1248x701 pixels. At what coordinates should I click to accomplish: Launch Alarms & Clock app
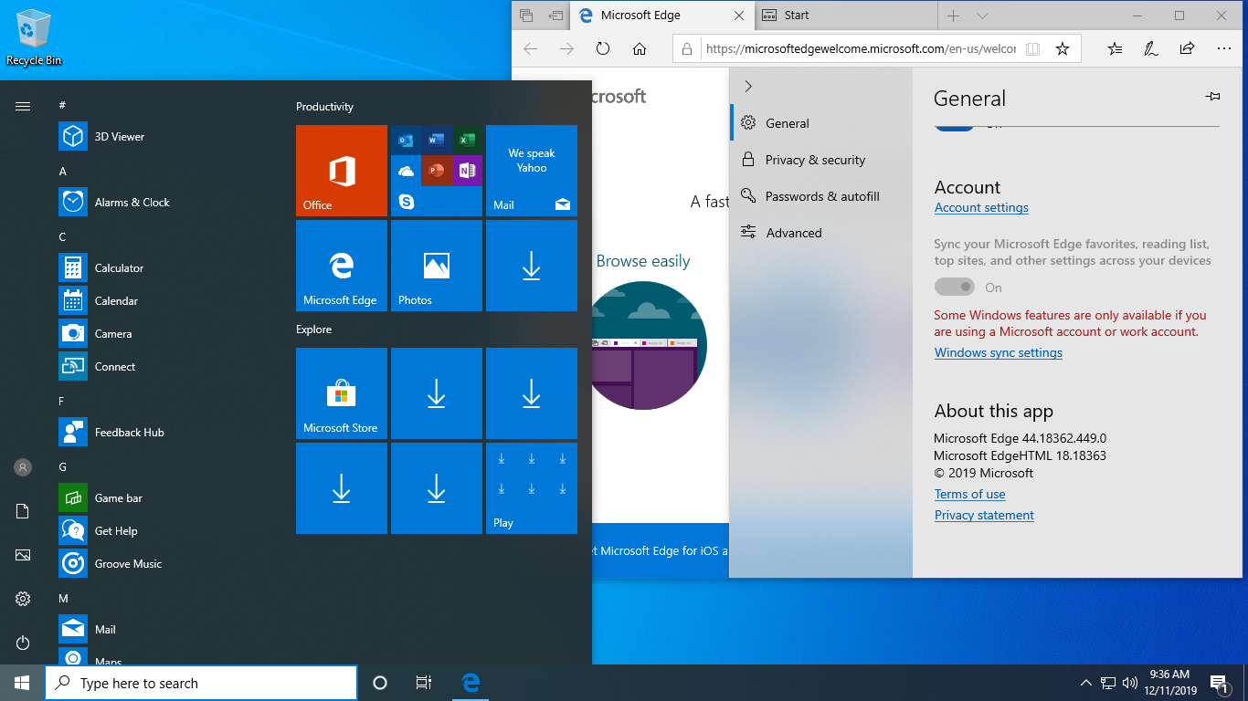(164, 203)
